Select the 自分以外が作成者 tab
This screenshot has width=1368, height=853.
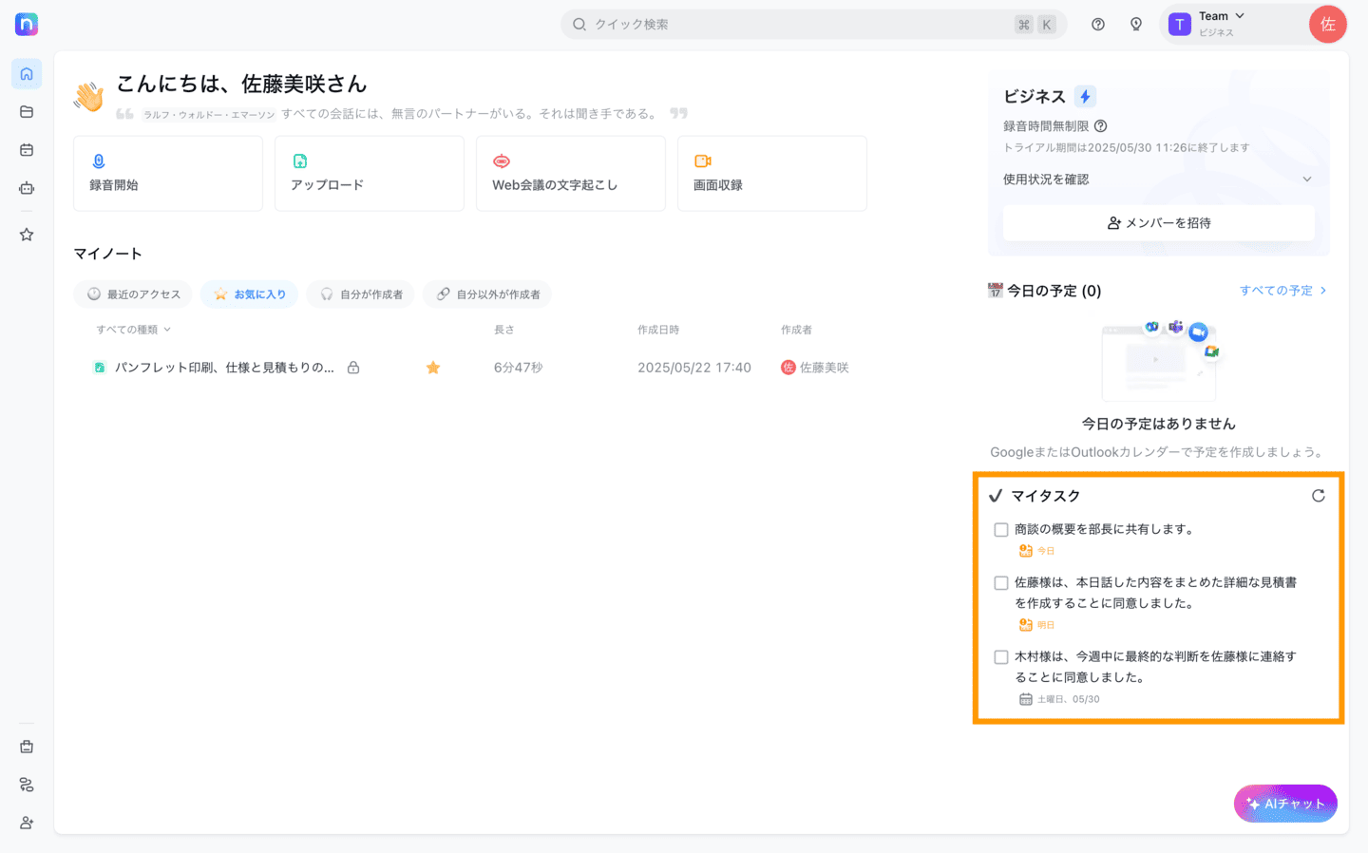(x=487, y=294)
